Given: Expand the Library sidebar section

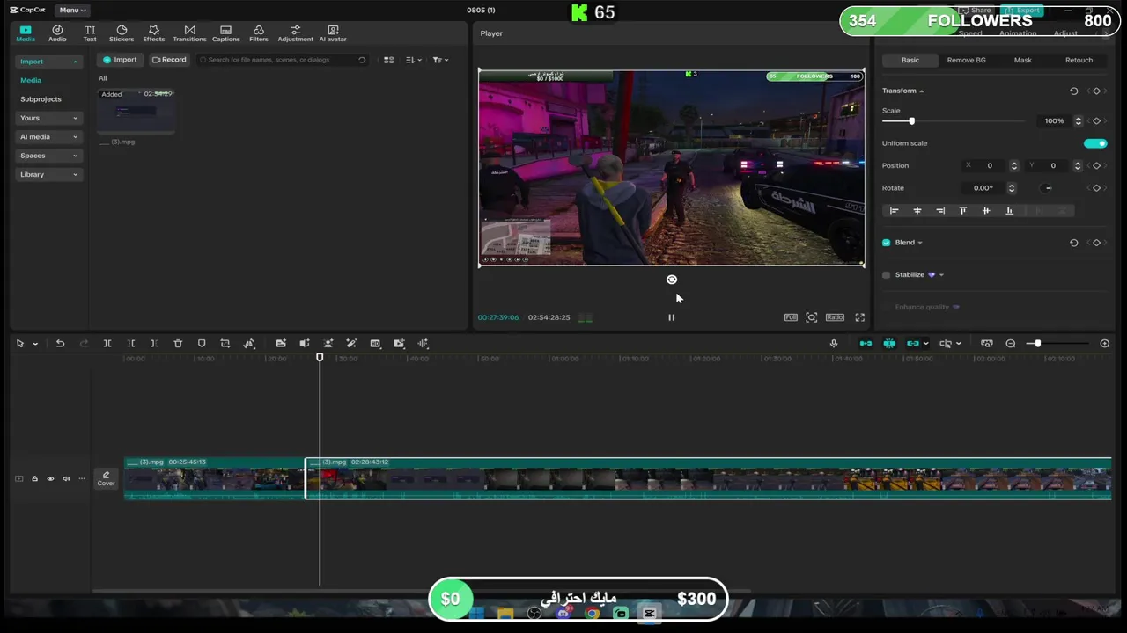Looking at the screenshot, I should point(48,174).
